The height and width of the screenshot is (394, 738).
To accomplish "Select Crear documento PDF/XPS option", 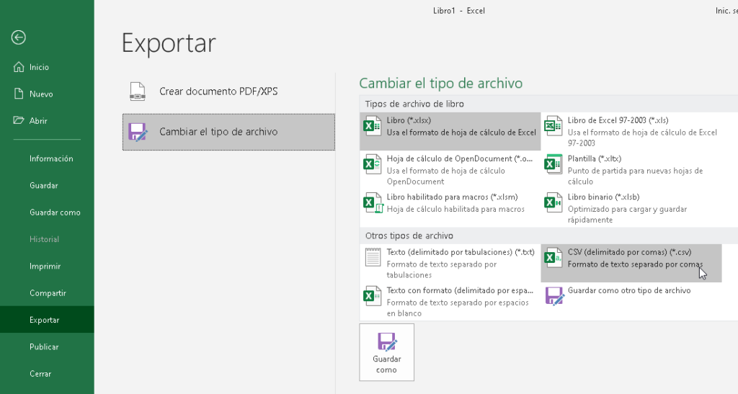I will (x=228, y=91).
